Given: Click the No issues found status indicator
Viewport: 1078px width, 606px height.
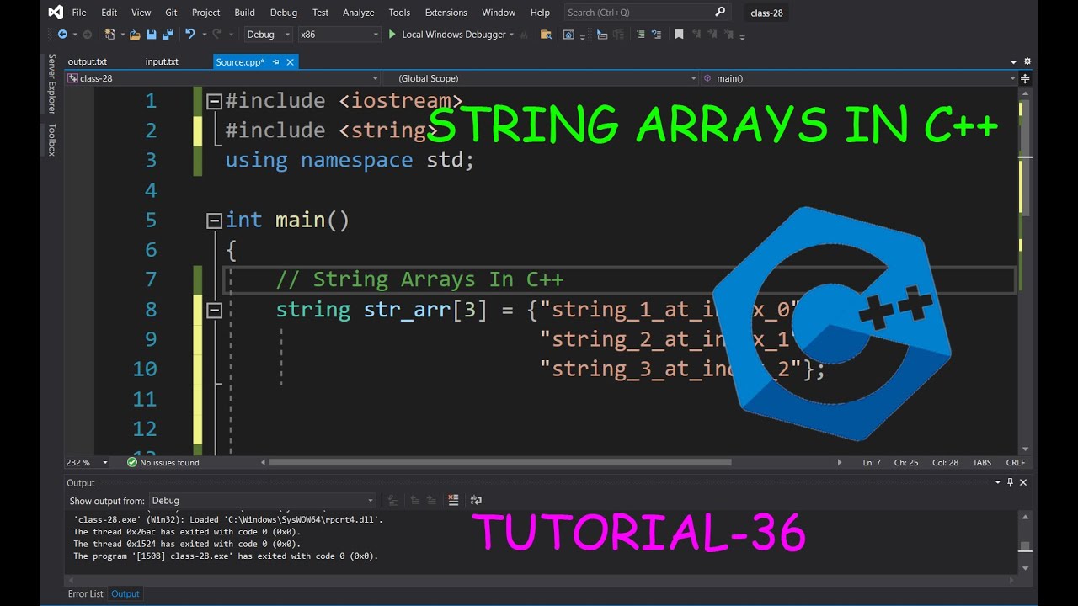Looking at the screenshot, I should point(163,462).
